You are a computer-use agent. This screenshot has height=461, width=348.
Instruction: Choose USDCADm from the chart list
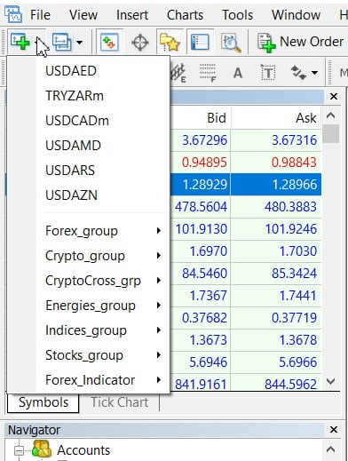88,121
